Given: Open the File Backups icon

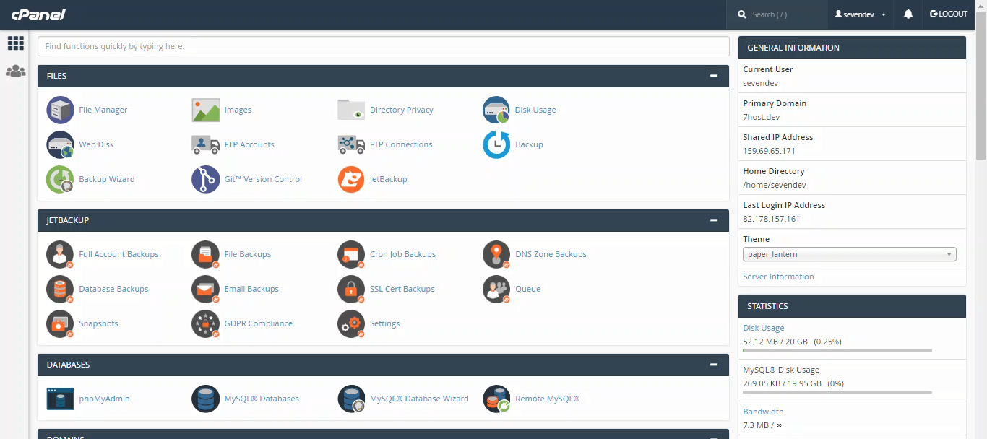Looking at the screenshot, I should click(206, 254).
